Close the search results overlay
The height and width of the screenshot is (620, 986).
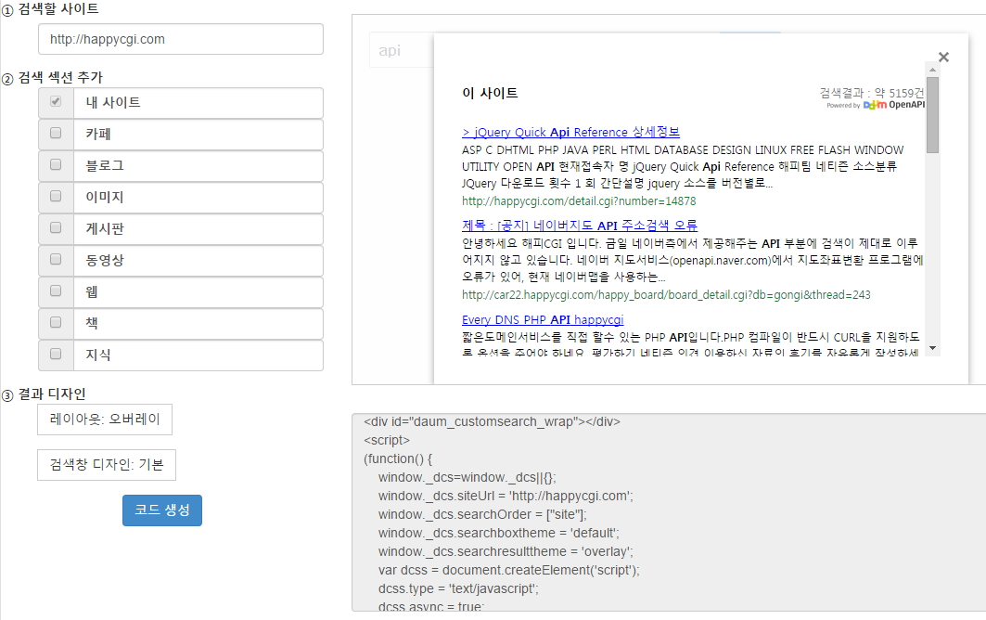tap(943, 58)
